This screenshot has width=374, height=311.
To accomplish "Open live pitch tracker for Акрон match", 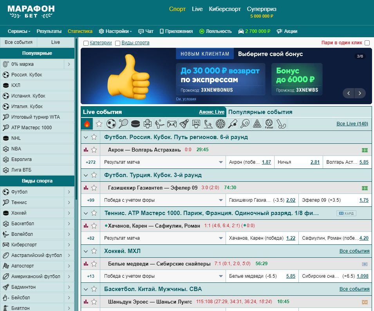I will click(365, 150).
